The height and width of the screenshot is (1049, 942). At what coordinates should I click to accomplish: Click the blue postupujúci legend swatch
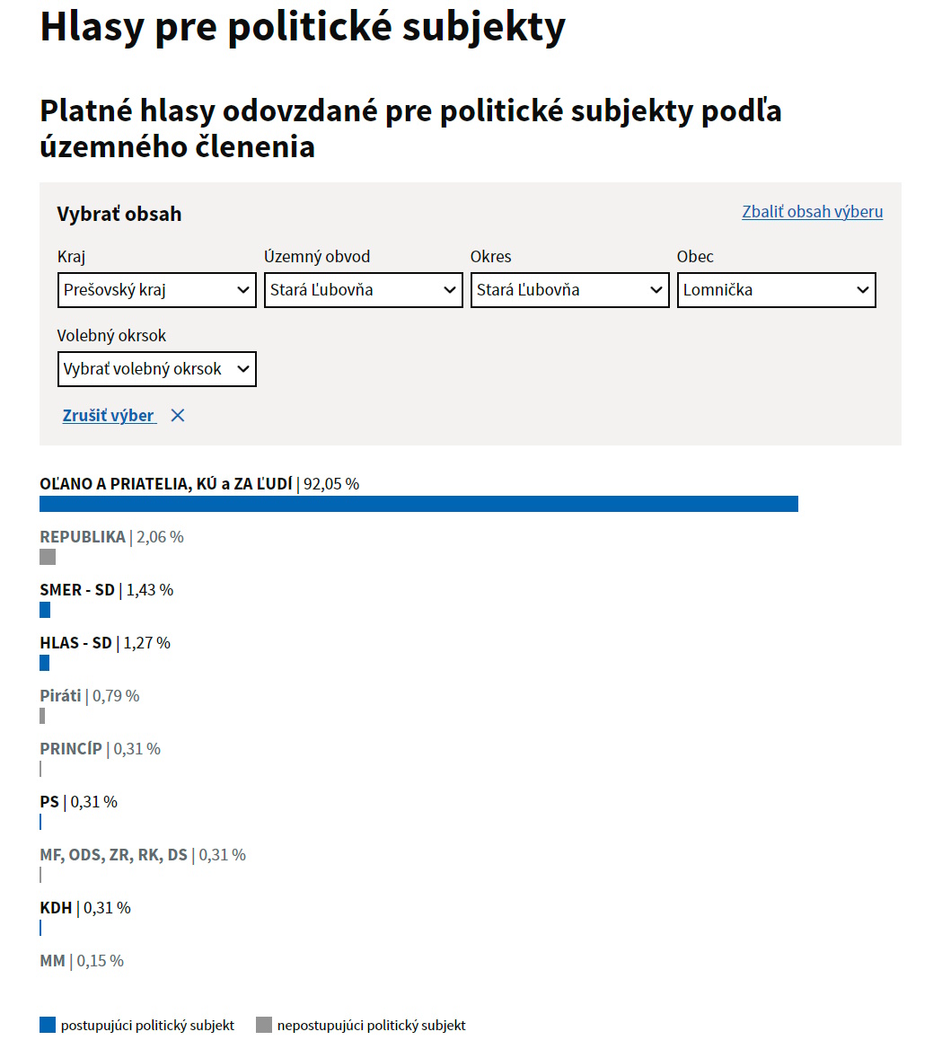[48, 1025]
